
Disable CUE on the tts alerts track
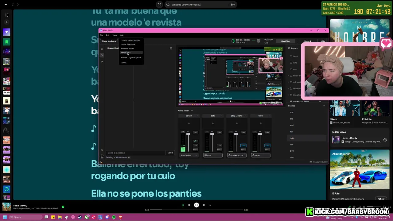pyautogui.click(x=243, y=145)
